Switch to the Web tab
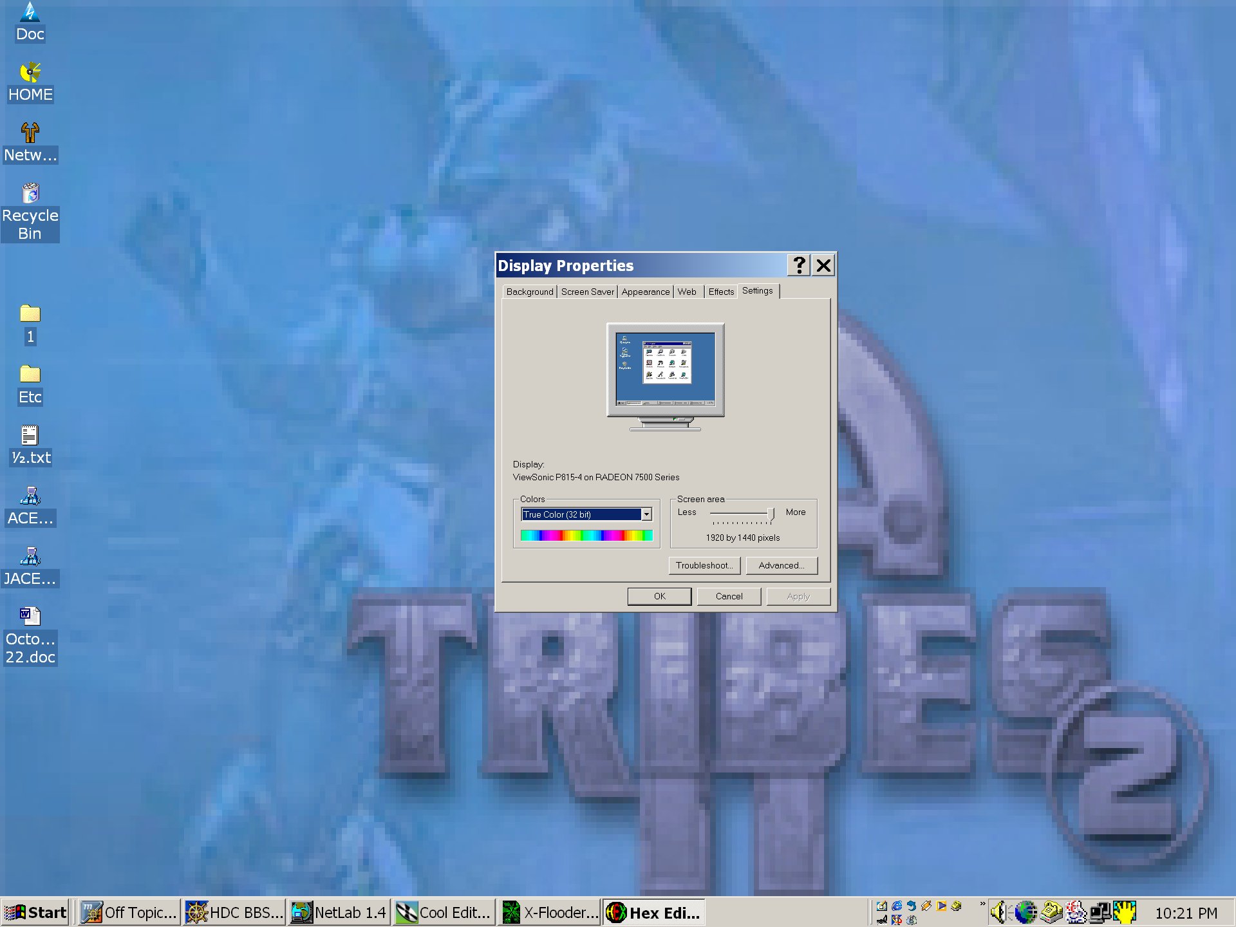1236x927 pixels. pos(687,292)
